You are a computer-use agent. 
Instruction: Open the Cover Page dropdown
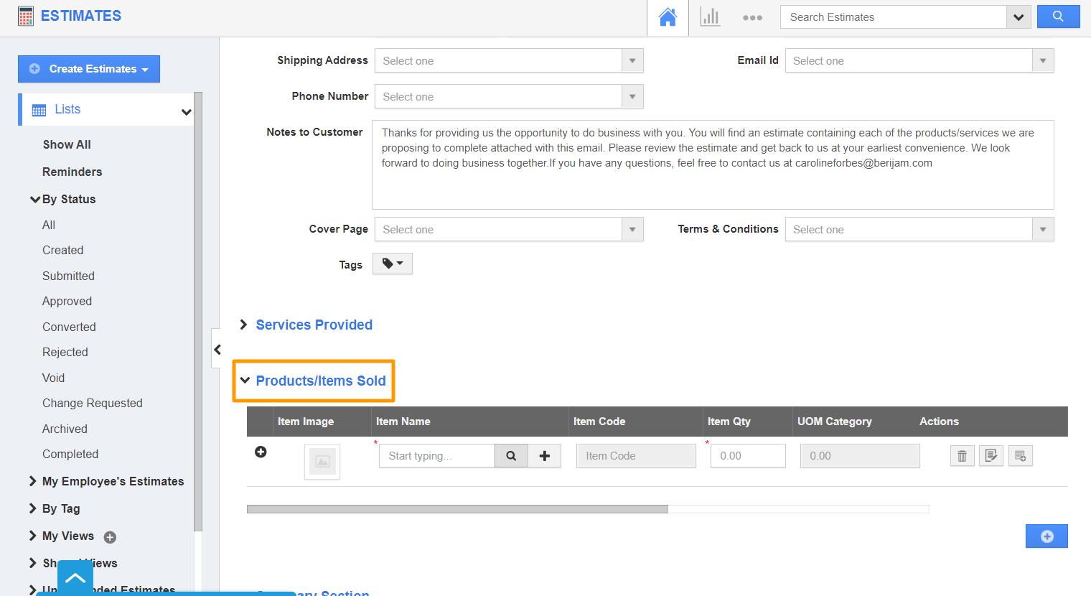tap(632, 229)
